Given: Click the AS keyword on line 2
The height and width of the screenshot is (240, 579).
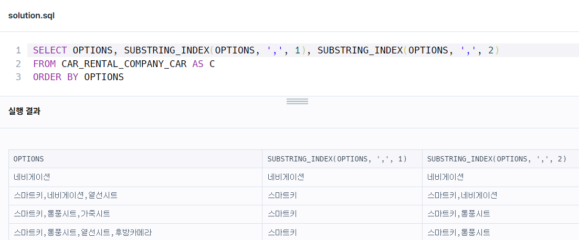Looking at the screenshot, I should click(198, 64).
